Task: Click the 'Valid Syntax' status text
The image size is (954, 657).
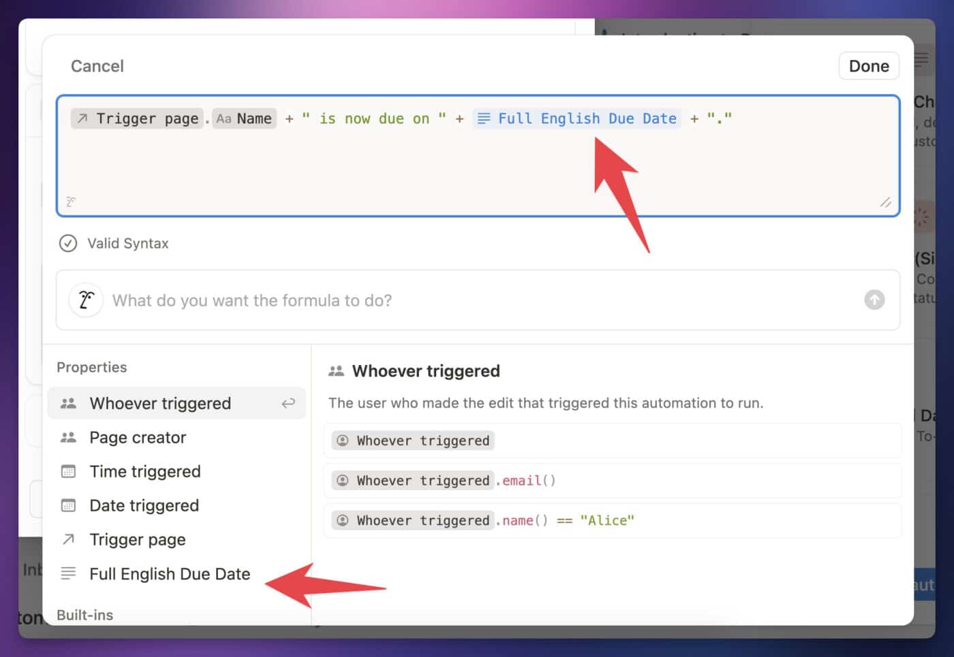Action: (127, 243)
